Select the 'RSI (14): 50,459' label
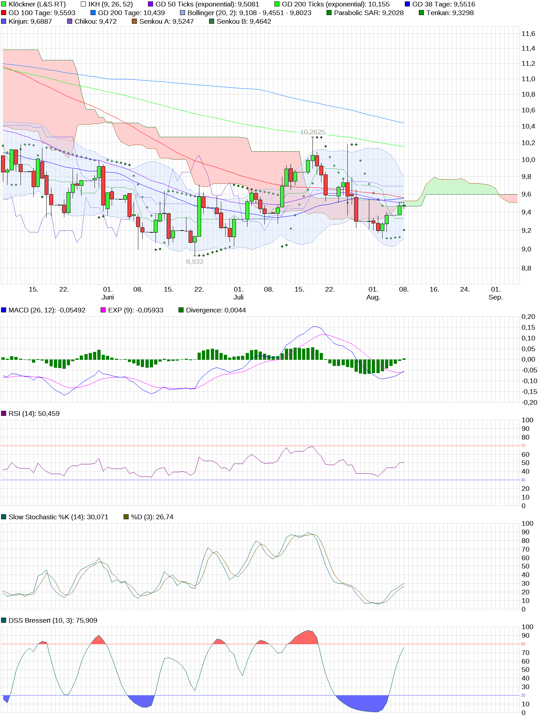This screenshot has width=546, height=720. pyautogui.click(x=34, y=414)
